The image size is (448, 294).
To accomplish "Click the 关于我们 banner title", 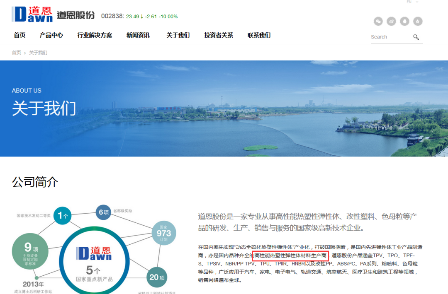I will point(44,108).
